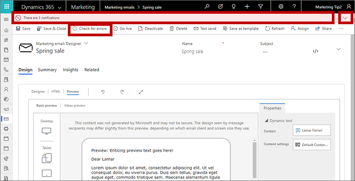Select Inbox preview
This screenshot has width=355, height=181.
pos(75,106)
